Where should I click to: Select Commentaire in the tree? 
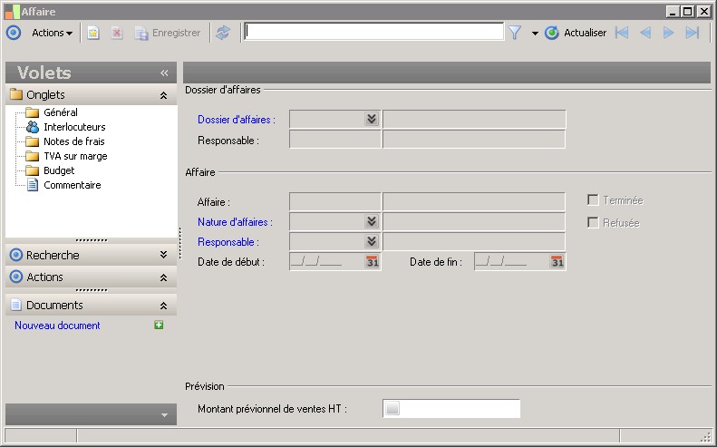[x=73, y=185]
